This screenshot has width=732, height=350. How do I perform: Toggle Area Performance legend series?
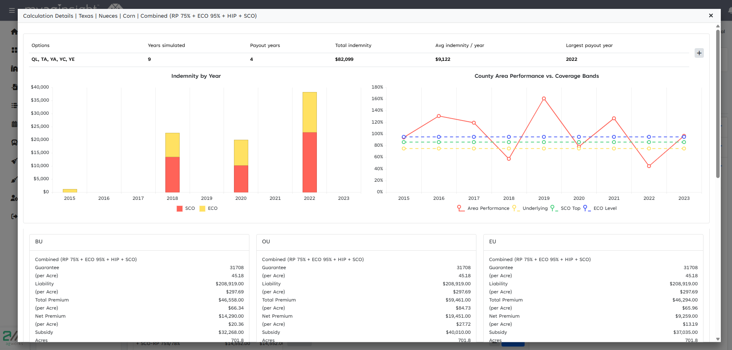click(x=483, y=208)
